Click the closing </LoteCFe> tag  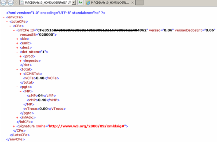tap(20, 135)
